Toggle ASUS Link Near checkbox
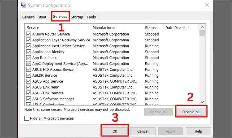This screenshot has height=138, width=232. pyautogui.click(x=28, y=87)
